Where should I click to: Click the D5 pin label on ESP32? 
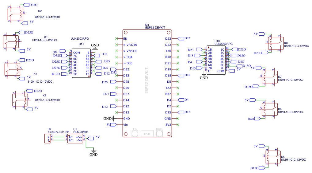pos(169,82)
